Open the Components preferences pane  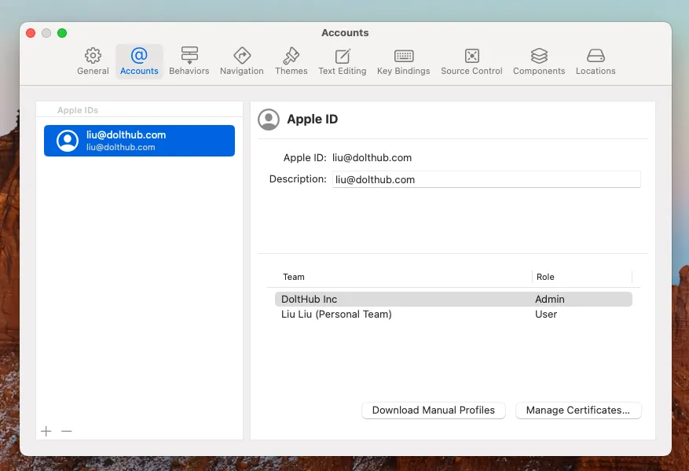(x=538, y=61)
